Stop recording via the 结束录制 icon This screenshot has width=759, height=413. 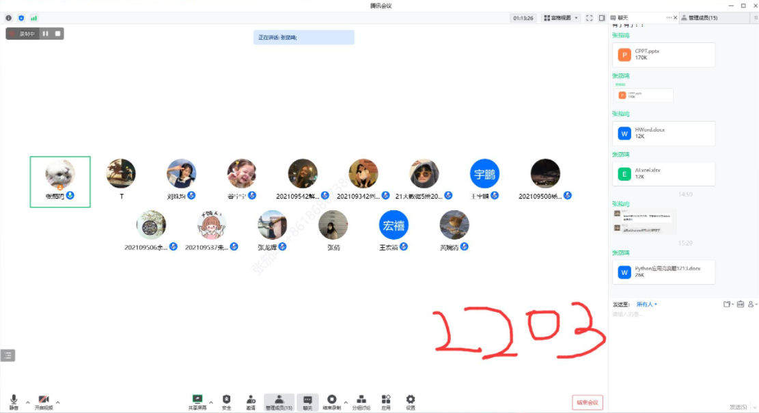click(x=331, y=402)
